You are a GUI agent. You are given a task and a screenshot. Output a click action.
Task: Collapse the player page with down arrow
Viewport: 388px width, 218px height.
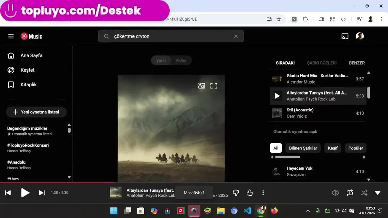[x=378, y=193]
